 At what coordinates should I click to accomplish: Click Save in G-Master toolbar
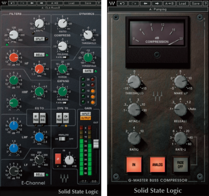pyautogui.click(x=196, y=3)
